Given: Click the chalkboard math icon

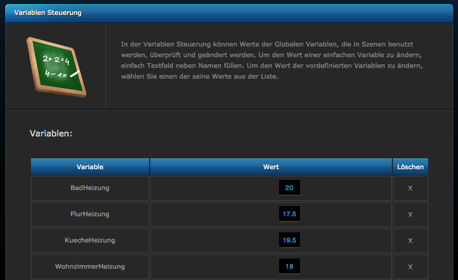Looking at the screenshot, I should [x=56, y=66].
